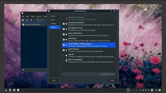The image size is (166, 93).
Task: Open the View menu in Xed
Action: pos(33,17)
